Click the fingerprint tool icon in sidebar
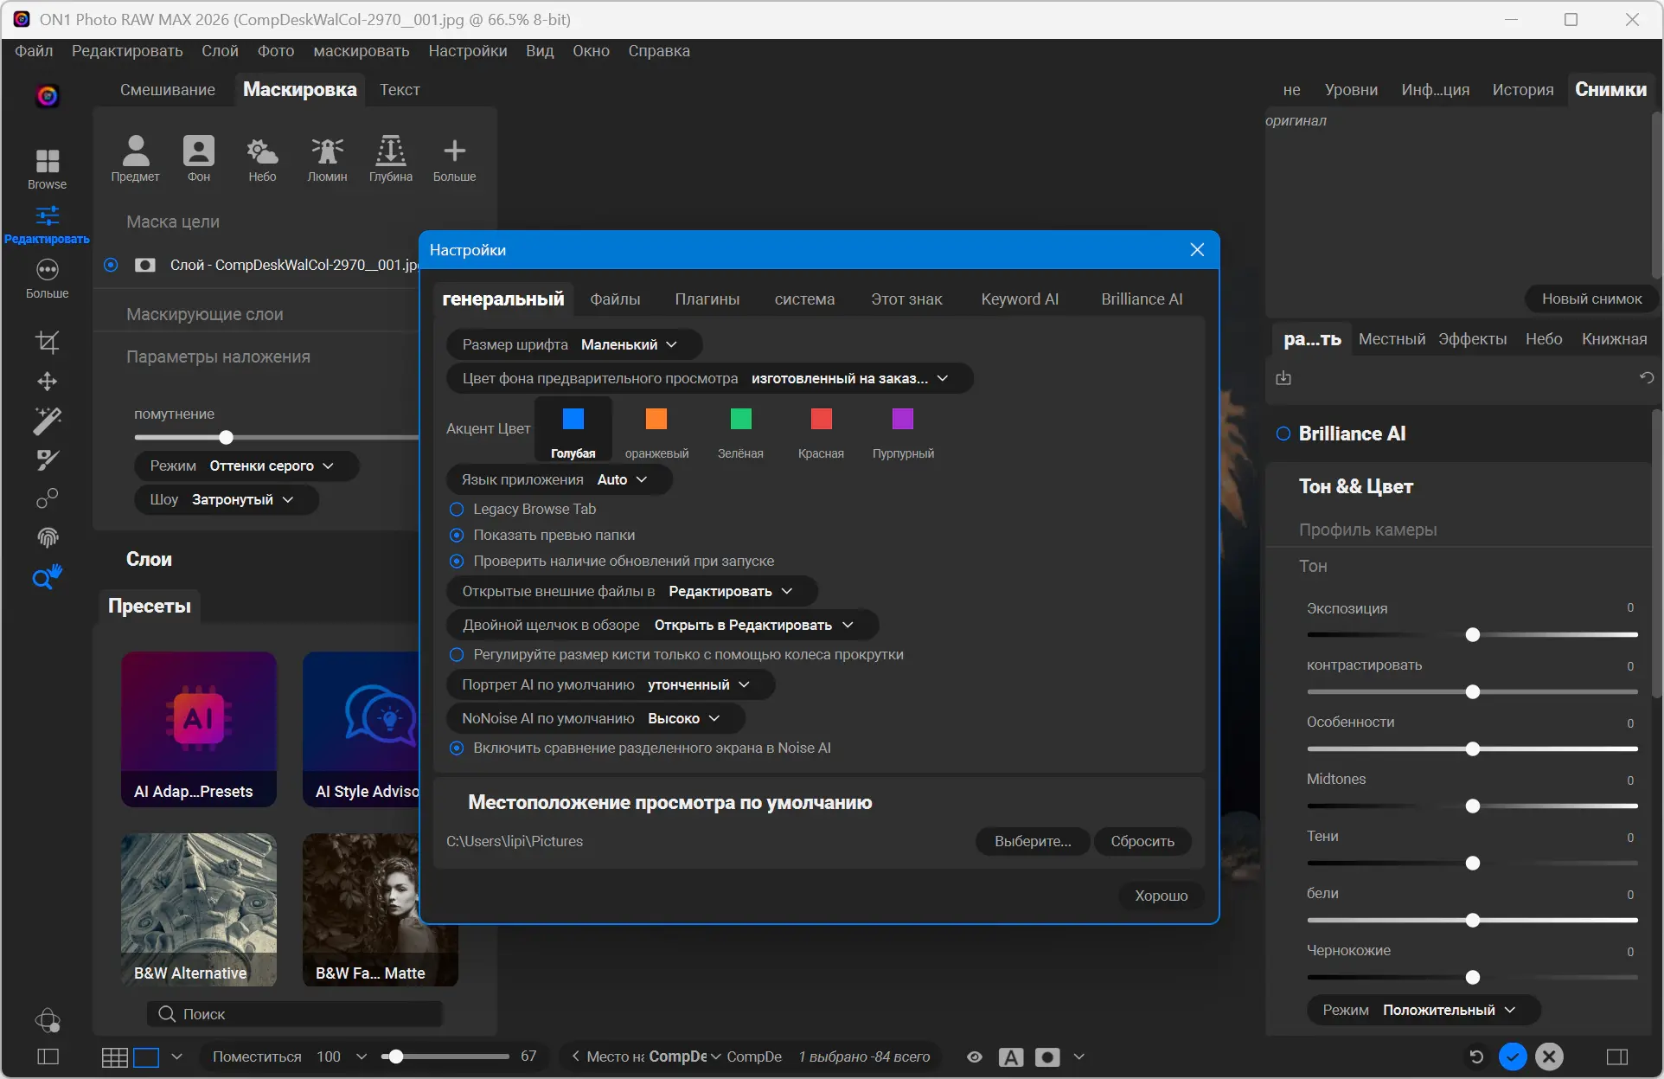Viewport: 1664px width, 1079px height. (47, 537)
